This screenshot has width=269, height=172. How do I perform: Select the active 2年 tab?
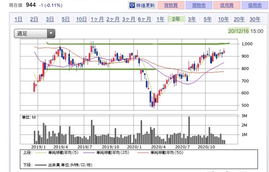click(176, 19)
